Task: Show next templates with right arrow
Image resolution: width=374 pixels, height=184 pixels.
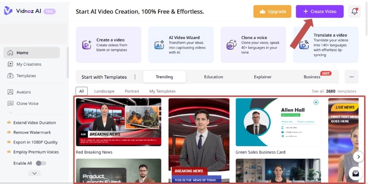Action: click(358, 157)
